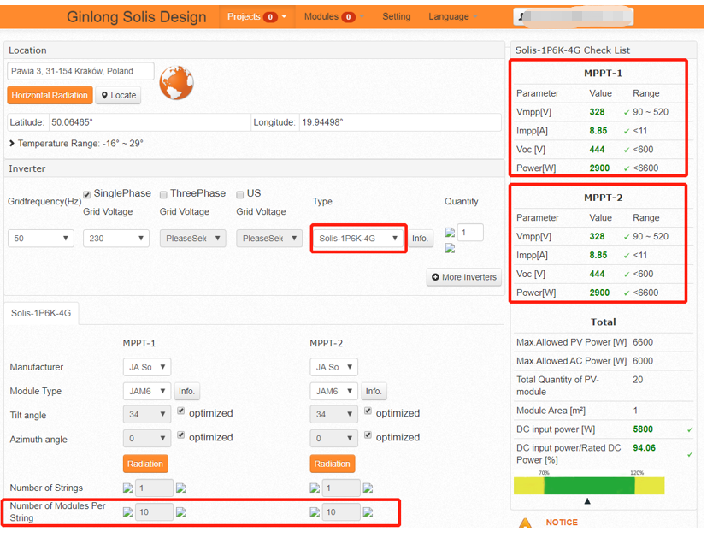Open MPPT-1 Module Type JAM6 dropdown
This screenshot has height=538, width=707.
[147, 391]
